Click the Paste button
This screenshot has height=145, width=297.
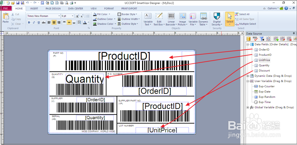coord(6,18)
